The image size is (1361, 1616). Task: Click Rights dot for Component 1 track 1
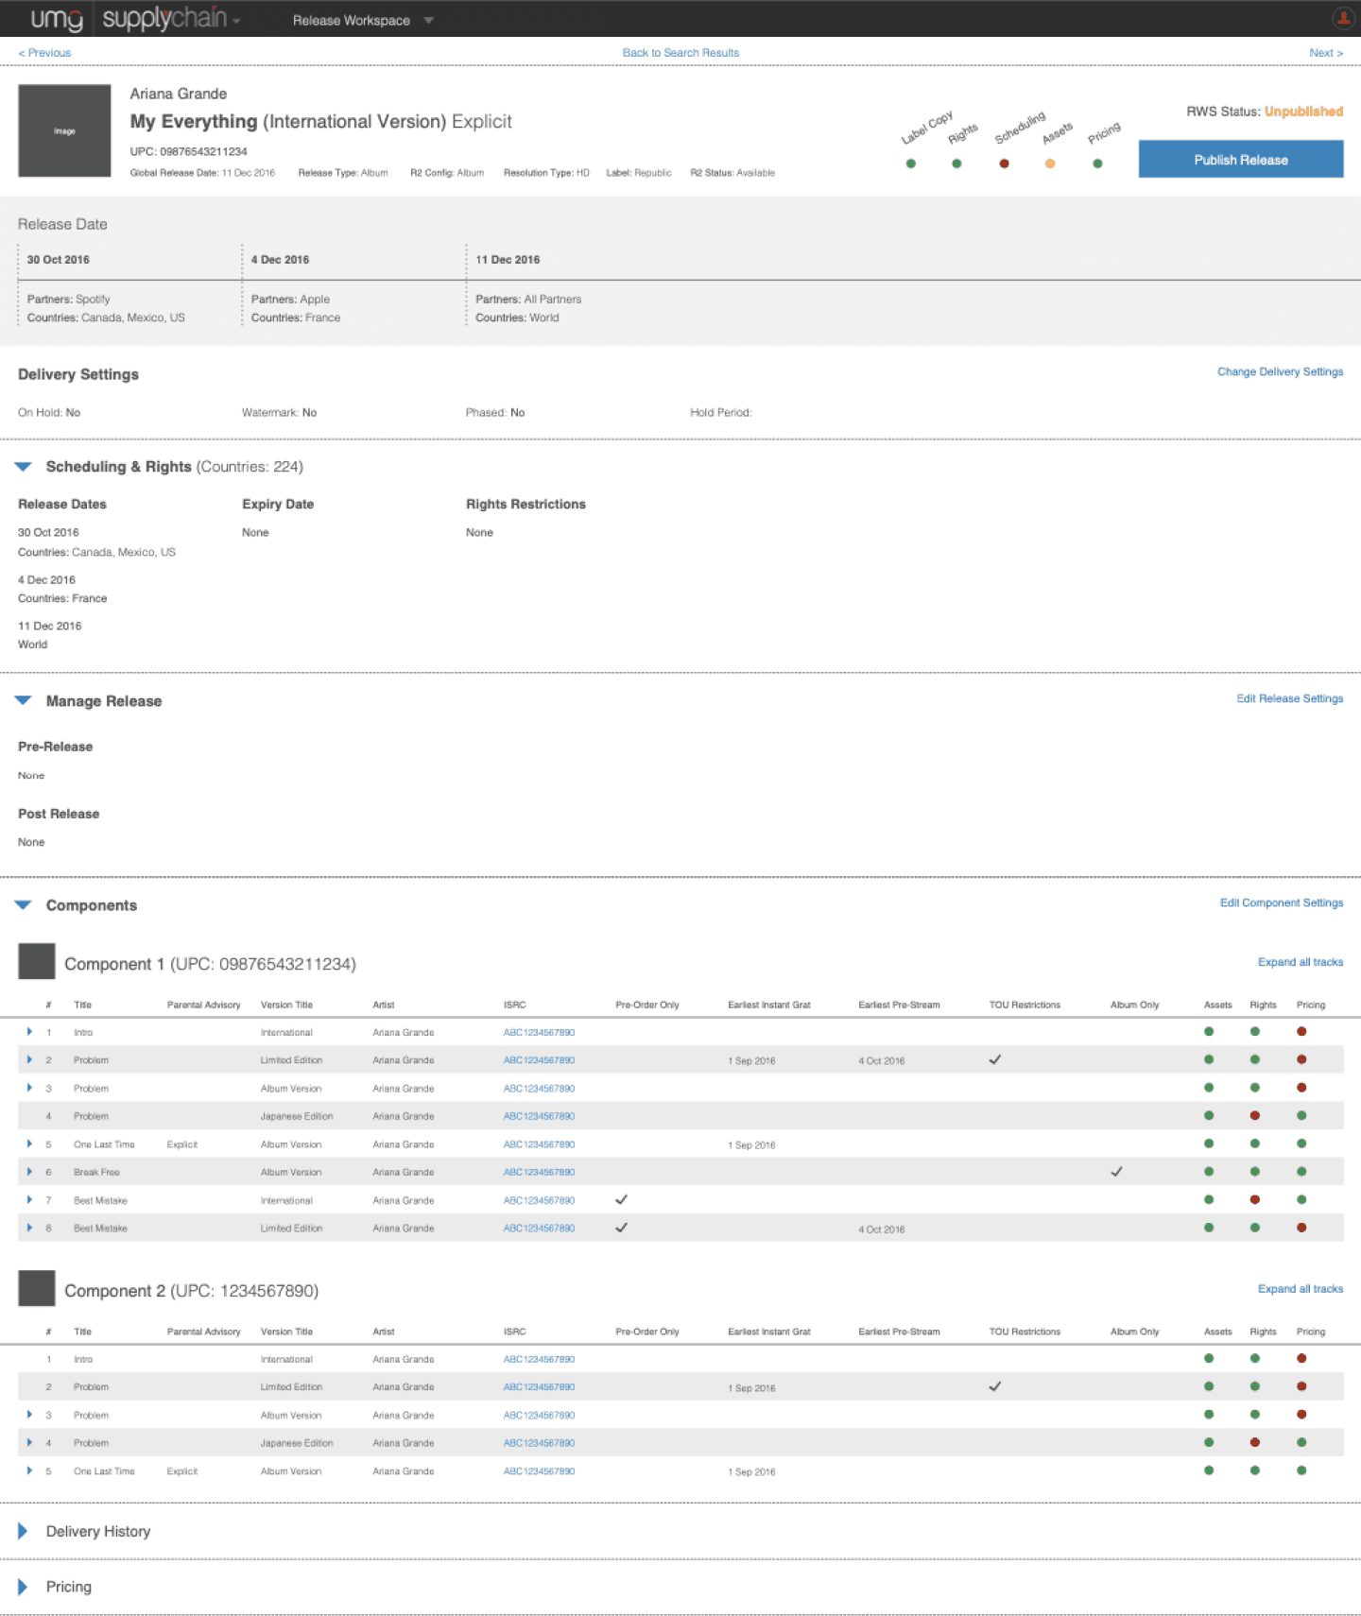point(1255,1032)
